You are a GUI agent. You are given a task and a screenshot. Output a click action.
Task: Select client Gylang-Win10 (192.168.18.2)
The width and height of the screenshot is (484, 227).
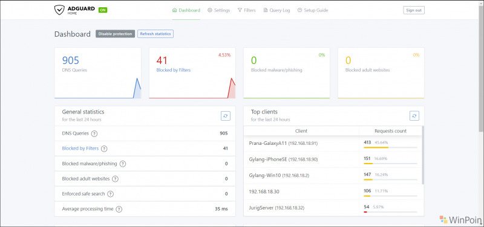click(x=279, y=175)
